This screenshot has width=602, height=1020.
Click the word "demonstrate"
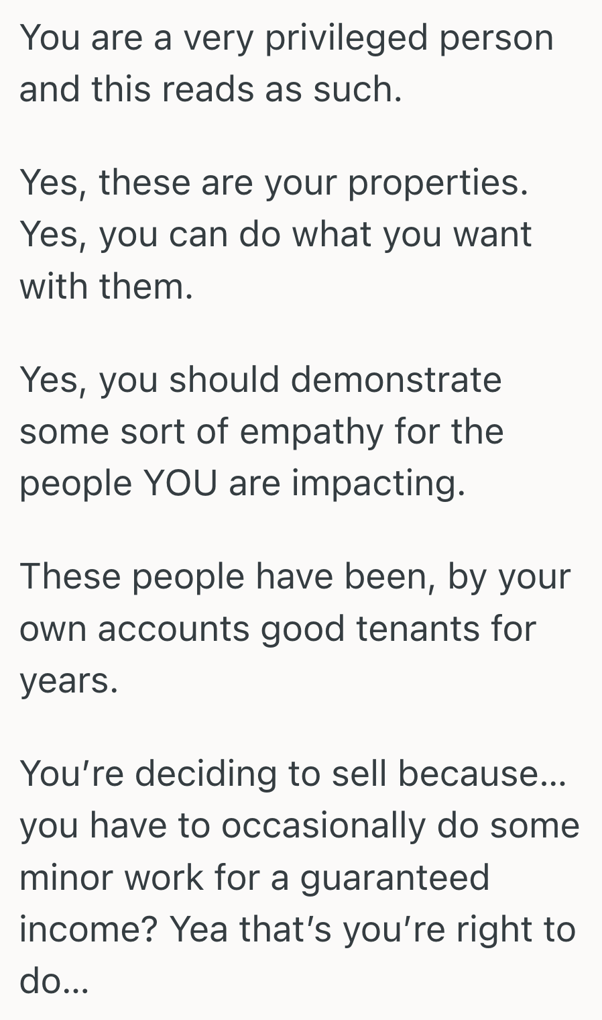click(x=396, y=379)
